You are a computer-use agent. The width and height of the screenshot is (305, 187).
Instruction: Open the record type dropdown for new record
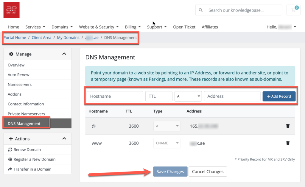click(x=188, y=96)
